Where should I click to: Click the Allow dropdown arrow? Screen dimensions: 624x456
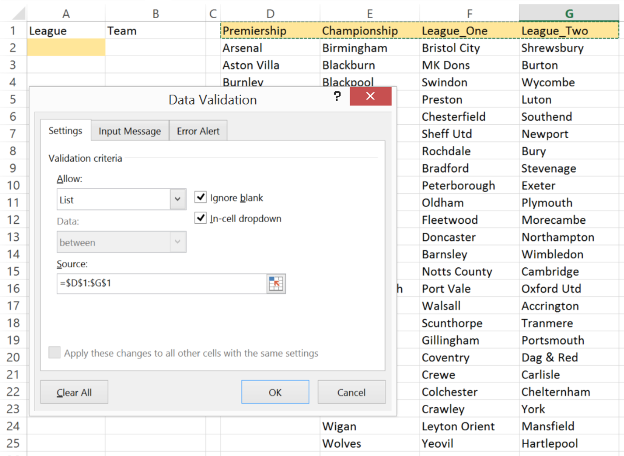point(177,199)
